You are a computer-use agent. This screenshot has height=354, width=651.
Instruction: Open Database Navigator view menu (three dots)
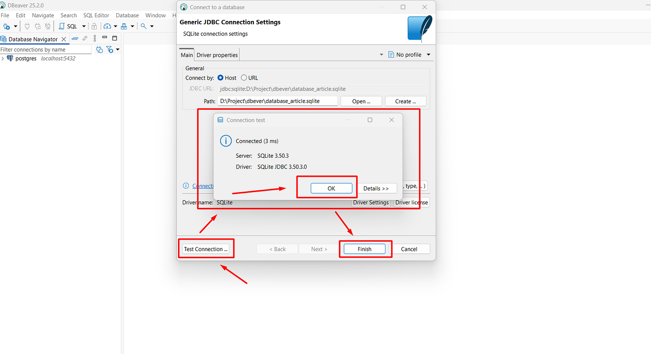95,38
